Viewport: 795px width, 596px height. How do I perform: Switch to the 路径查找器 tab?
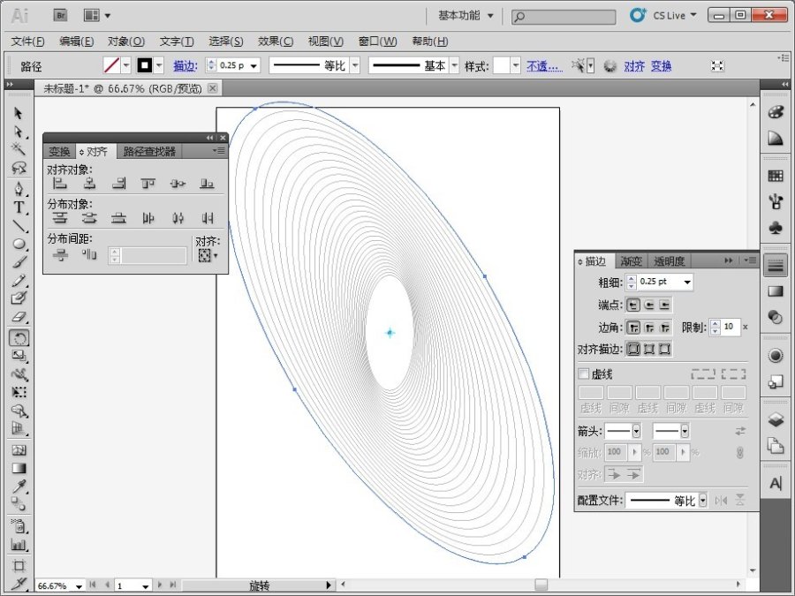149,152
